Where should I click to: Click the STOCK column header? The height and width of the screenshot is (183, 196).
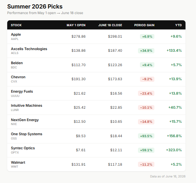point(16,25)
